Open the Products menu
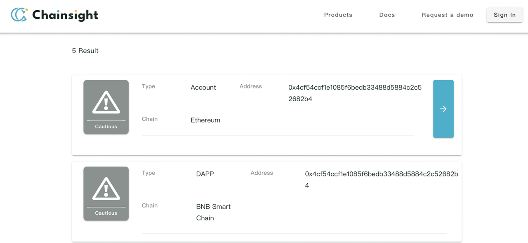Image resolution: width=528 pixels, height=243 pixels. (338, 15)
